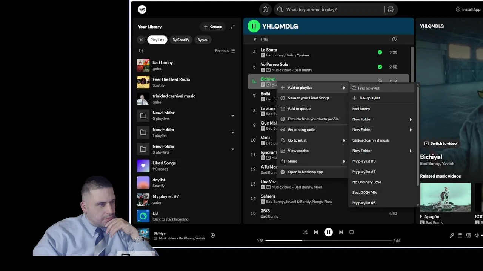Expand first New Folder in submenu
This screenshot has height=271, width=483.
tap(382, 119)
